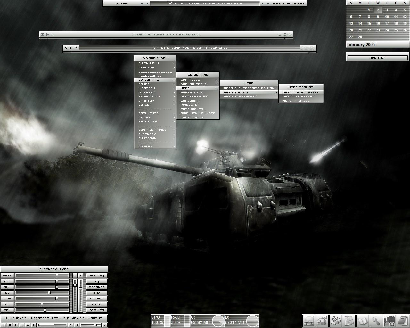This screenshot has height=328, width=410.
Task: Click next workspace arrow next to .ALPHA
Action: pyautogui.click(x=147, y=3)
